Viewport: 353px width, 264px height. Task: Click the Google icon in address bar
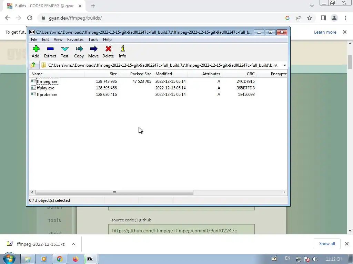point(287,18)
